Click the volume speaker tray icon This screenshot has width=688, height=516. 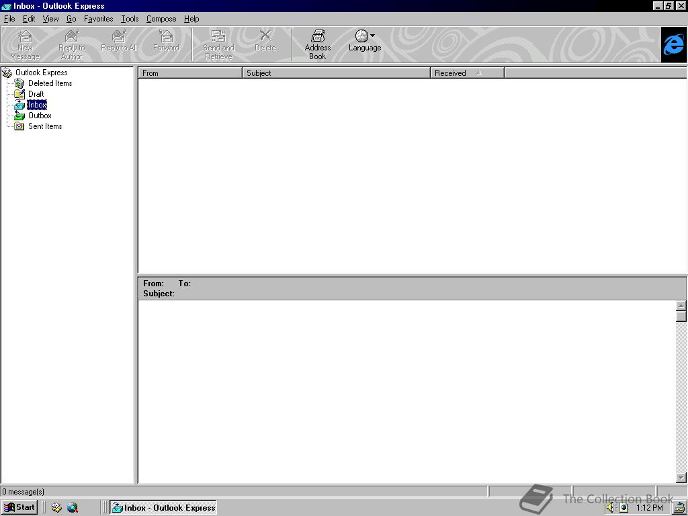(611, 507)
